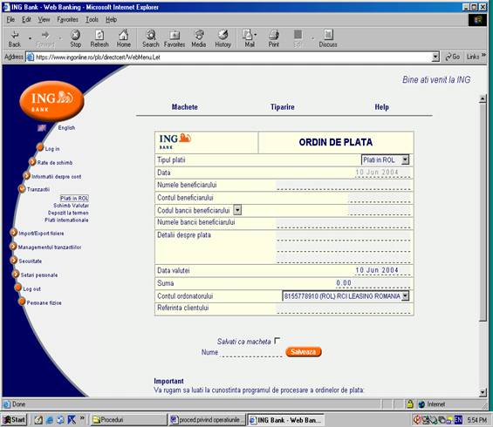This screenshot has width=493, height=427.
Task: Open the File menu
Action: click(x=10, y=19)
